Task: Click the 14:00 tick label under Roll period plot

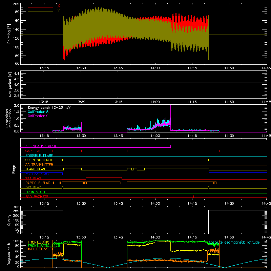Action: [x=155, y=102]
